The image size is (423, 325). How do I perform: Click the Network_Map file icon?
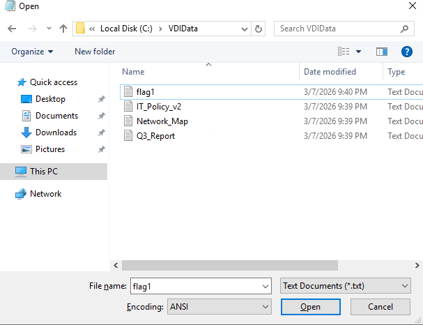coord(128,121)
